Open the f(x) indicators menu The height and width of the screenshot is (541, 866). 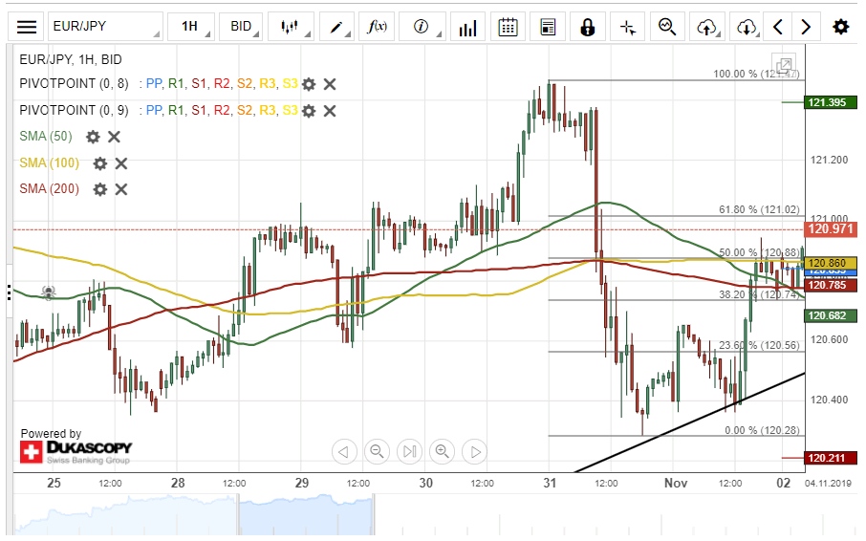point(378,27)
